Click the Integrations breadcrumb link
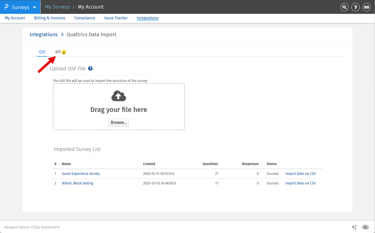Image resolution: width=375 pixels, height=233 pixels. coord(44,34)
